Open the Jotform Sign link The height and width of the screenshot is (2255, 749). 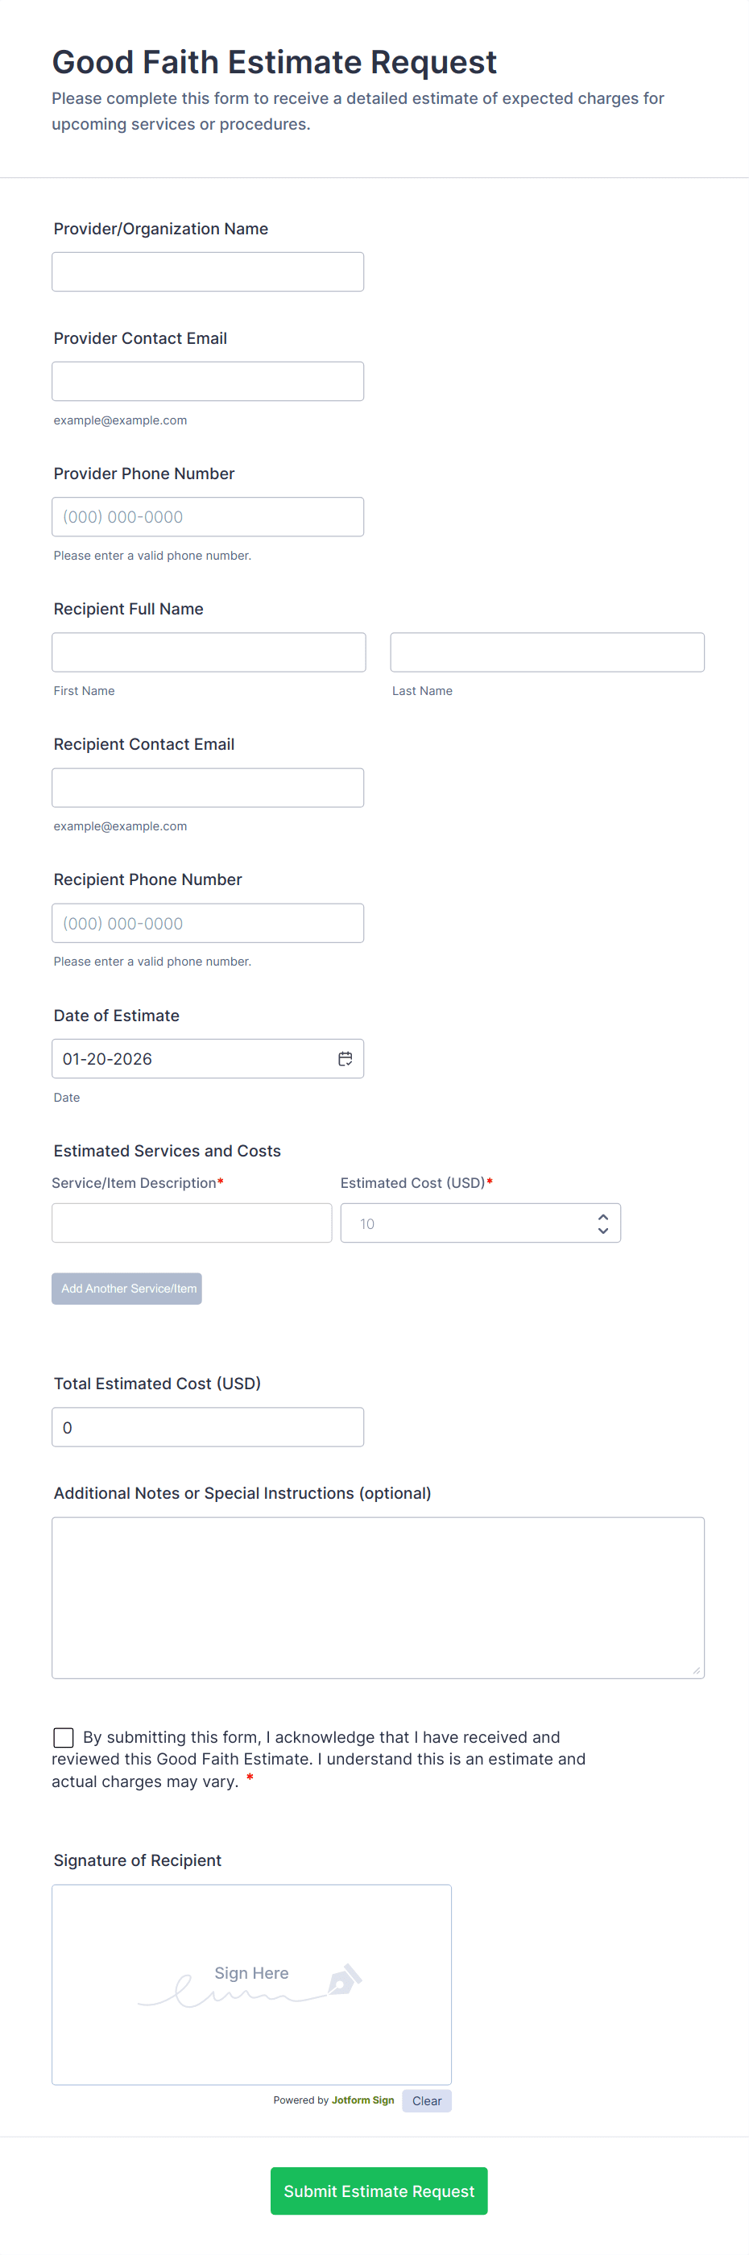coord(362,2100)
